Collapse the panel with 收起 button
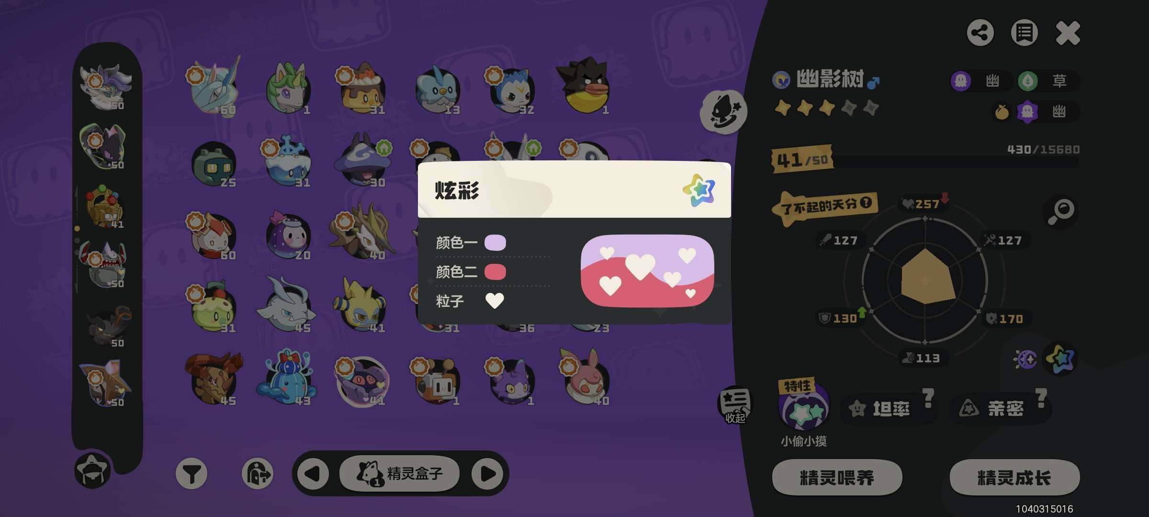The width and height of the screenshot is (1149, 517). (735, 405)
